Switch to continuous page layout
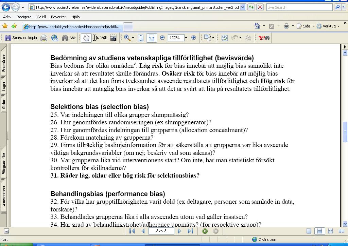The width and height of the screenshot is (348, 246). (319, 231)
